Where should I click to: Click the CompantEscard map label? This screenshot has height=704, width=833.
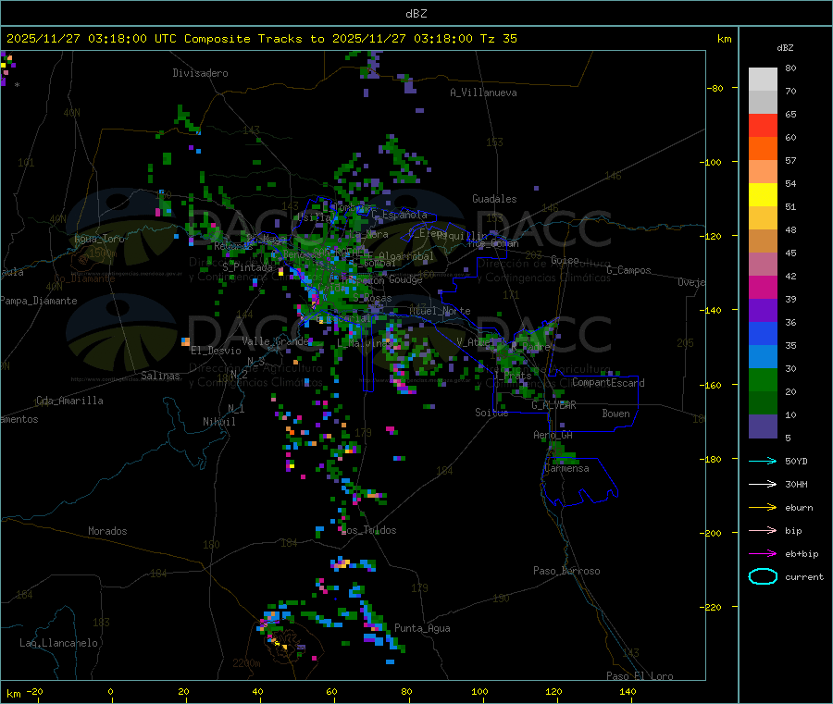point(609,383)
